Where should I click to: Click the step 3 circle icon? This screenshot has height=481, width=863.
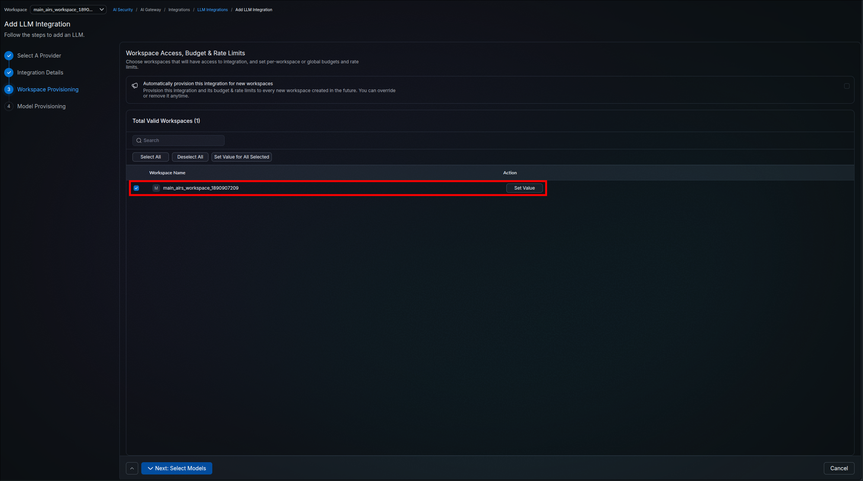9,89
